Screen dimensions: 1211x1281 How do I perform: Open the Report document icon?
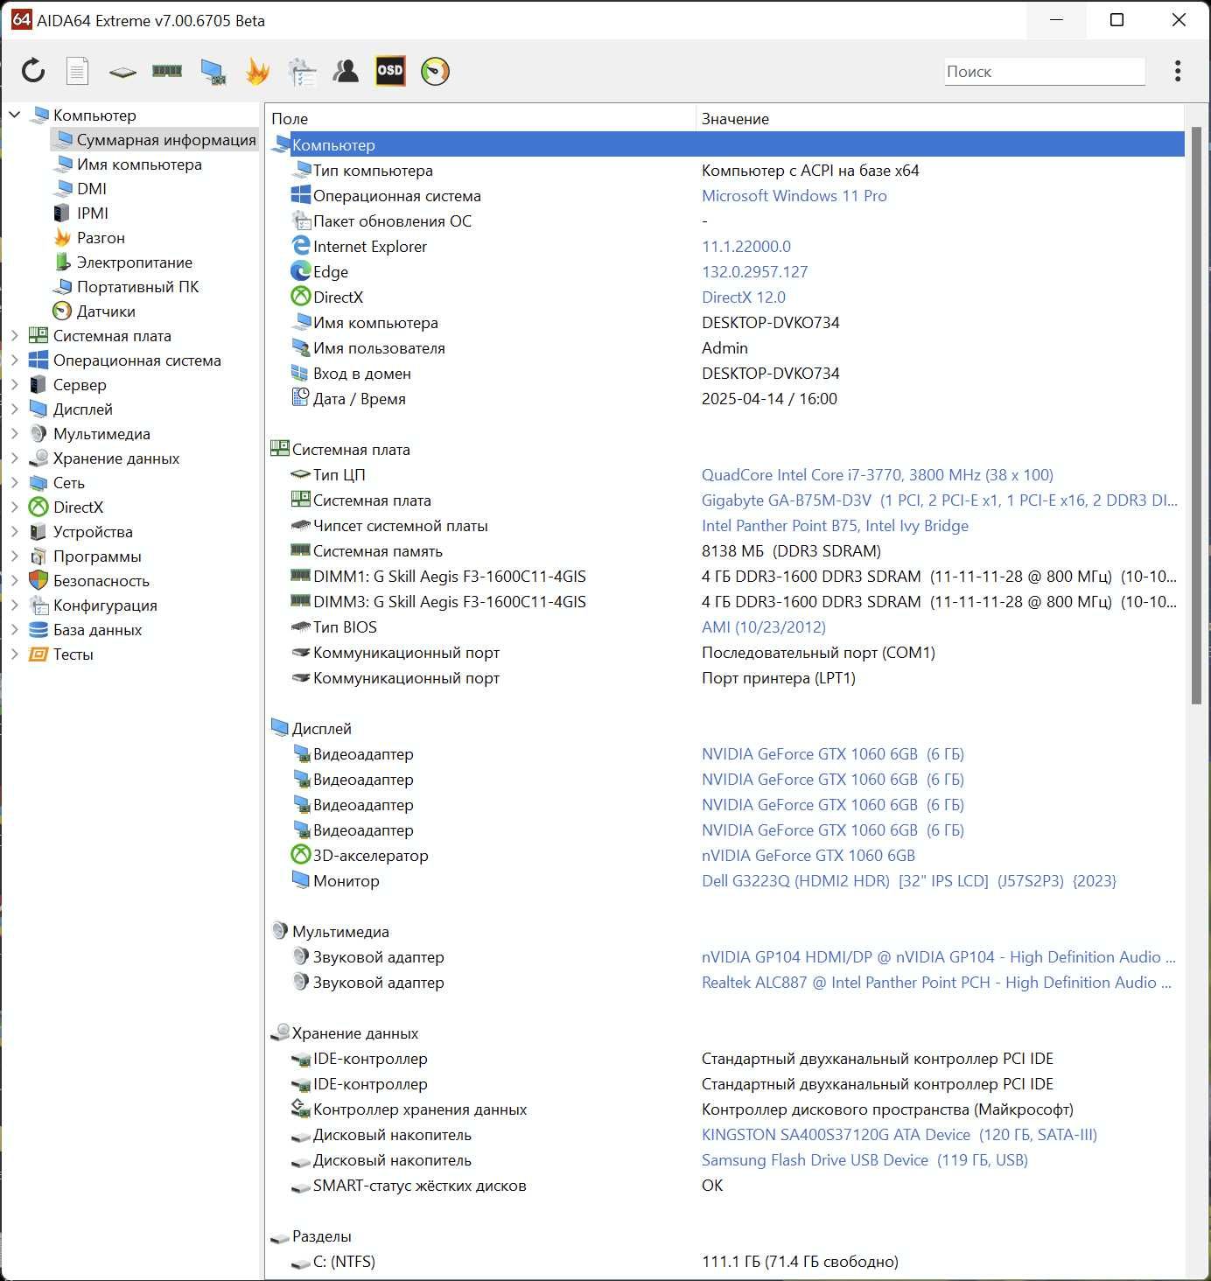coord(78,71)
